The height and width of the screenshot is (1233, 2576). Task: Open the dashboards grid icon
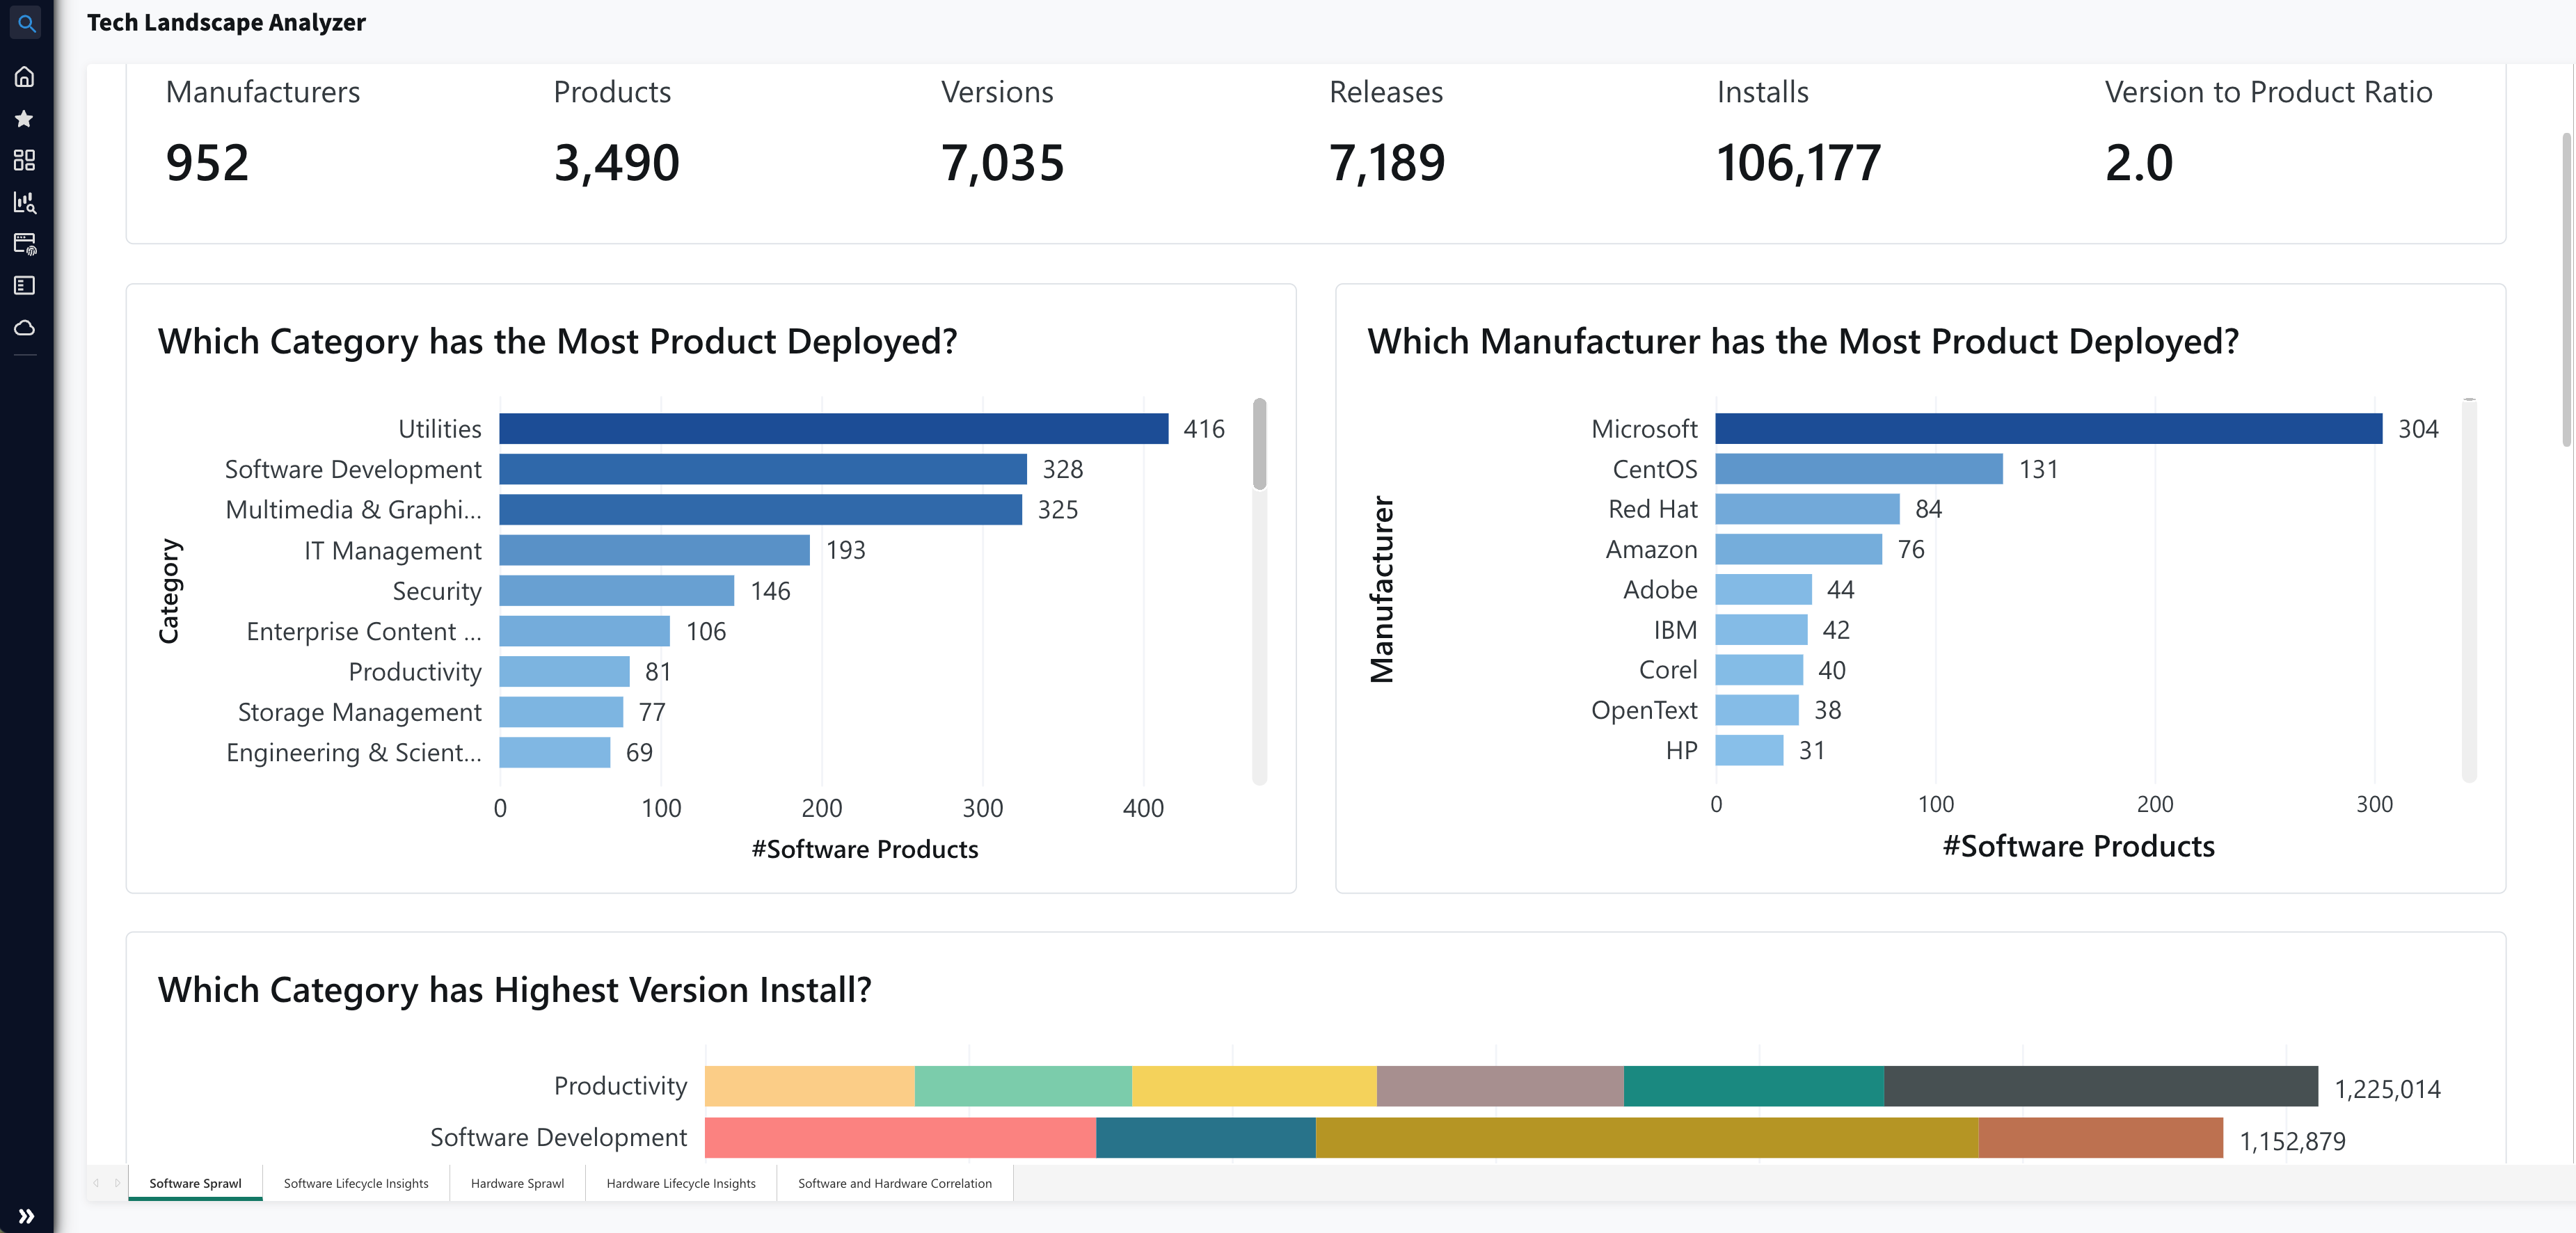coord(25,160)
